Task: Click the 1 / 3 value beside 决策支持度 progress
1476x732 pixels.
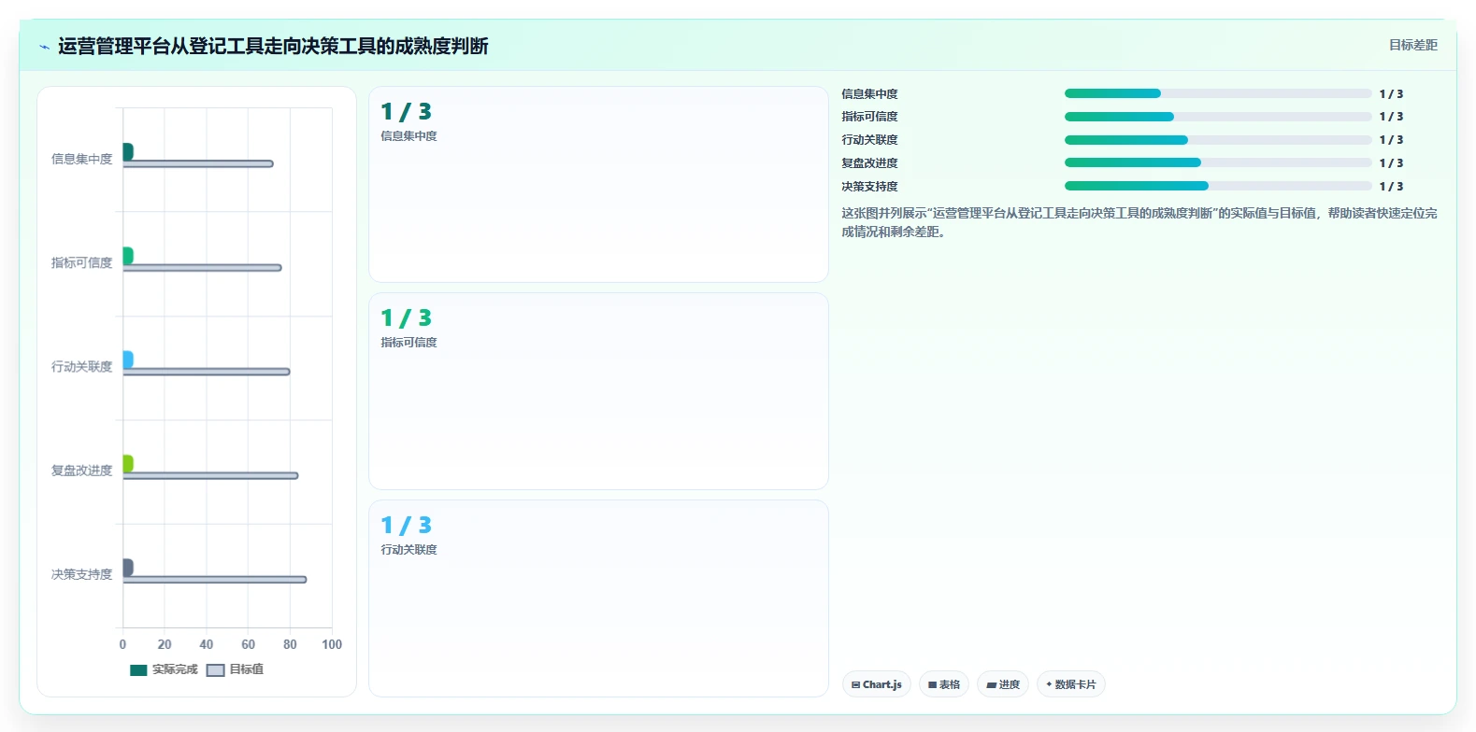Action: point(1391,186)
